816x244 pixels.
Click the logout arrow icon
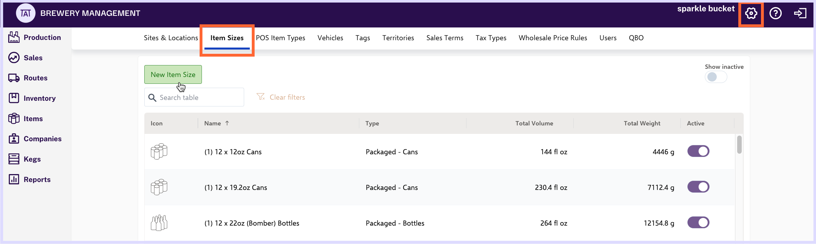[800, 13]
